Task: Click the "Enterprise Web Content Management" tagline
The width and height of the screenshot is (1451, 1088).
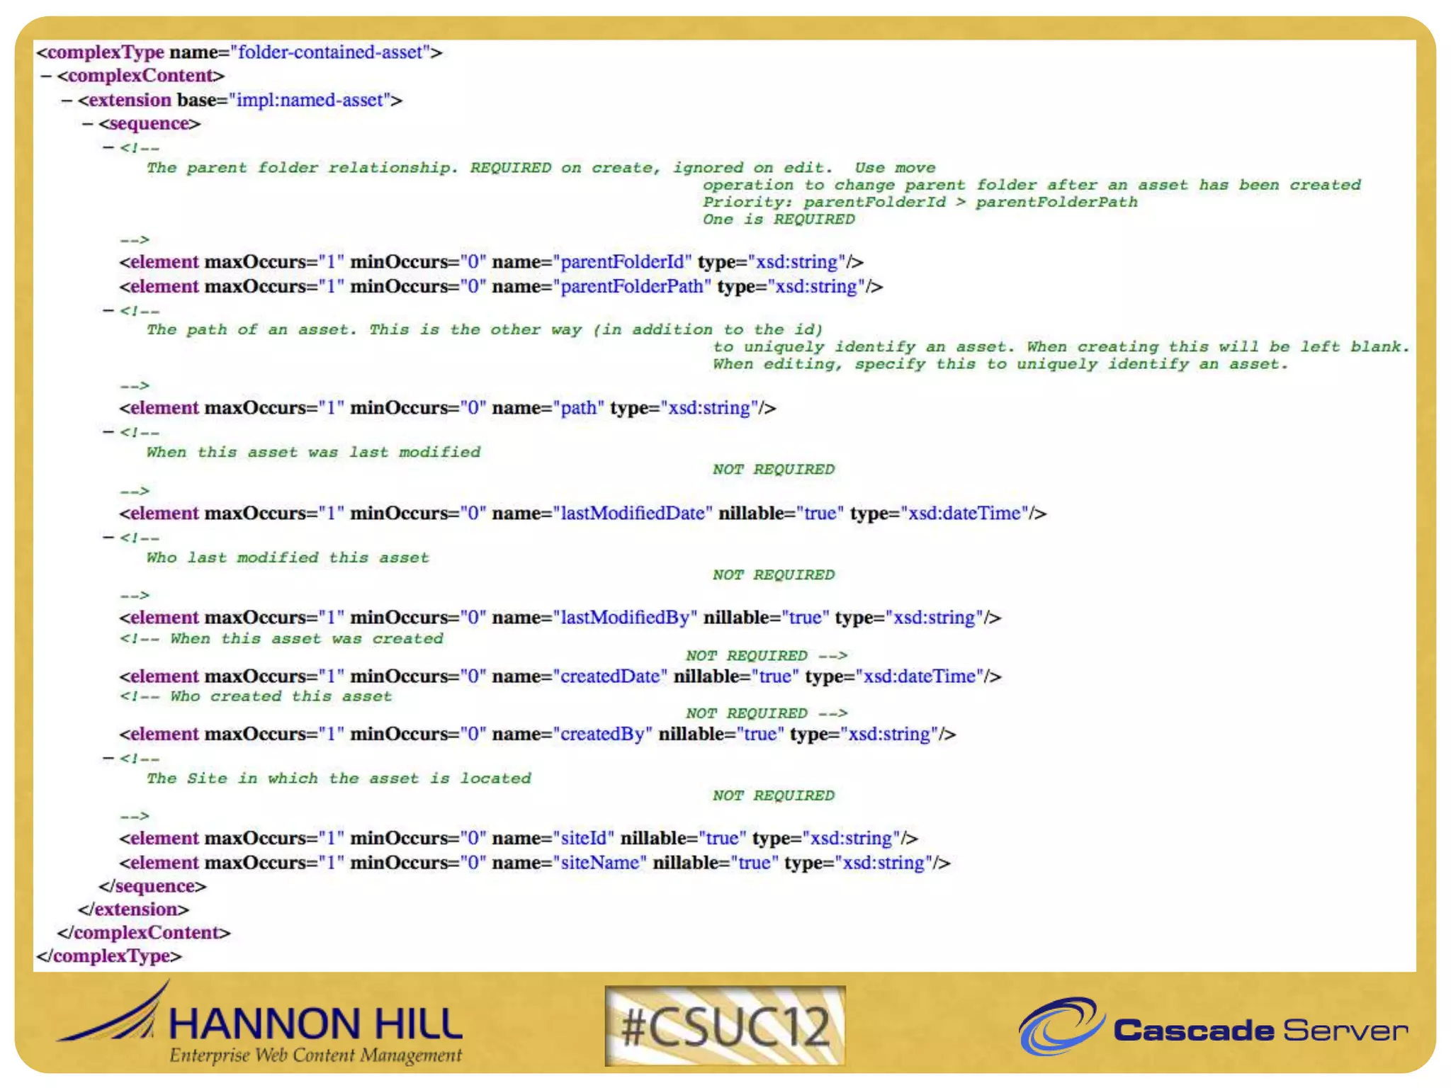Action: tap(315, 1055)
